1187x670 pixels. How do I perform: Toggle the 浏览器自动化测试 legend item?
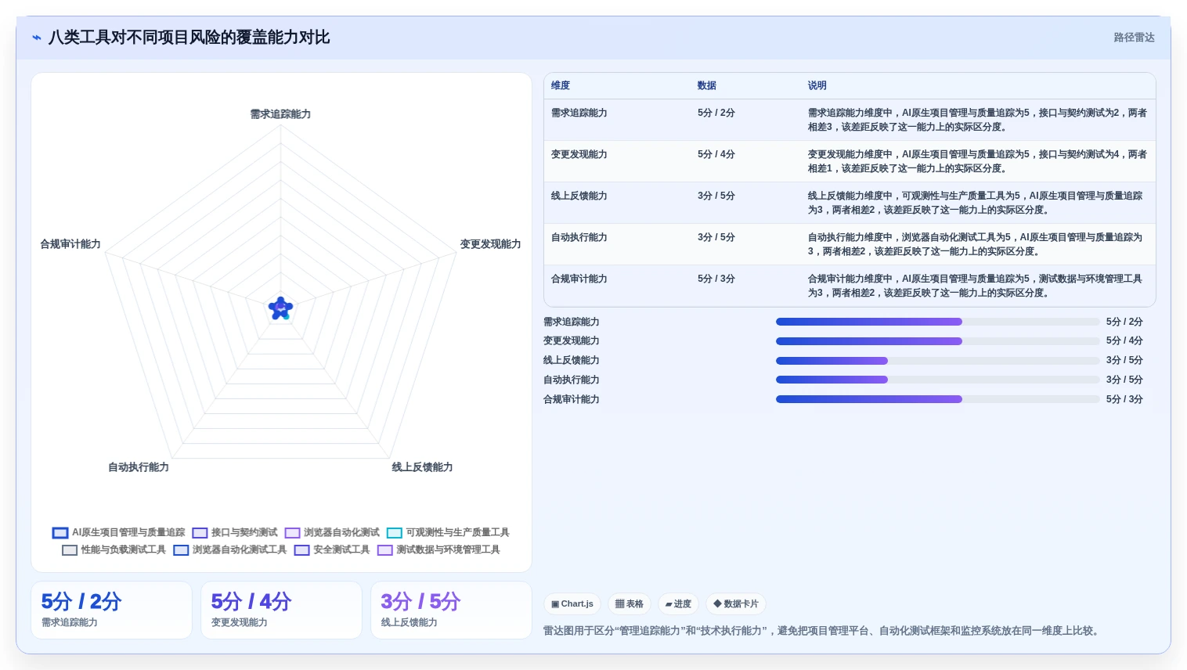[x=332, y=532]
